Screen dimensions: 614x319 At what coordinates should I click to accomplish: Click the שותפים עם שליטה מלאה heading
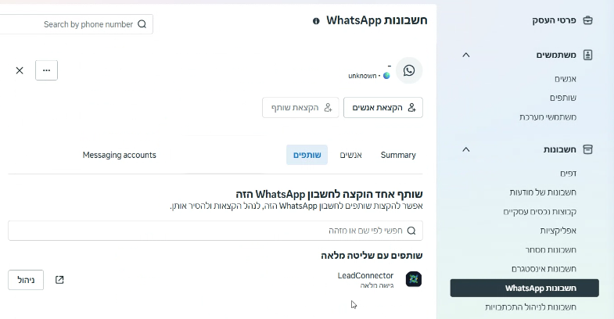click(372, 256)
